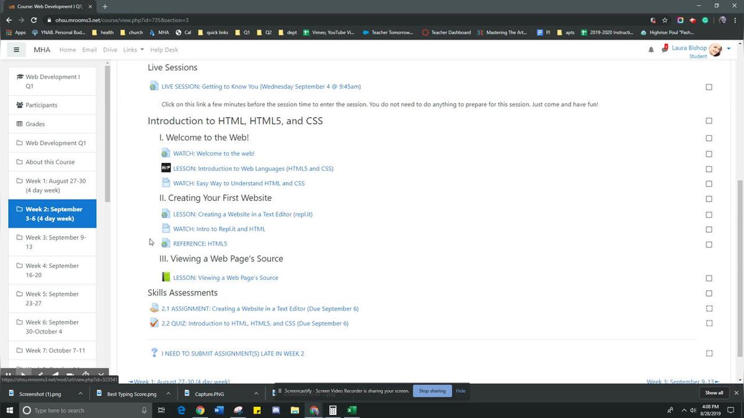Open Google Chrome from the taskbar
This screenshot has width=744, height=418.
click(x=200, y=410)
